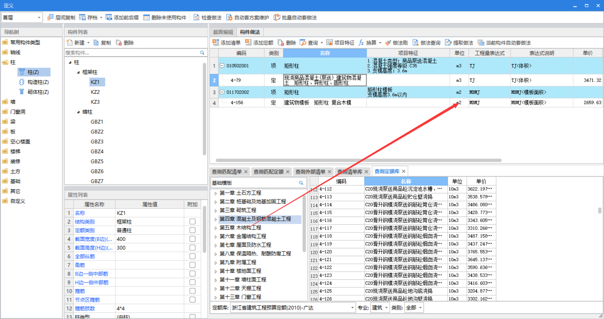Click the 查询 magnifier icon
Screen dimensions: 604x319
coord(303,43)
